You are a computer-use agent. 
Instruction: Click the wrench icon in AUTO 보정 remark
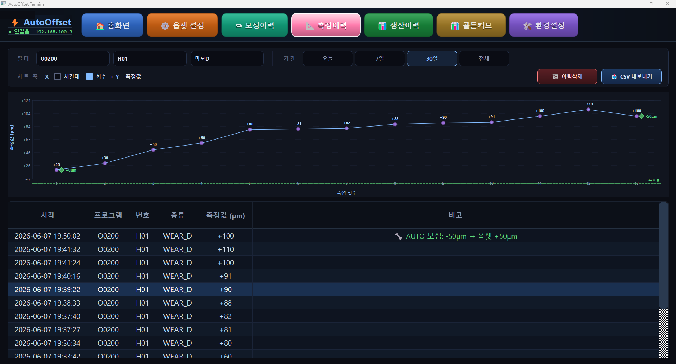(x=398, y=236)
